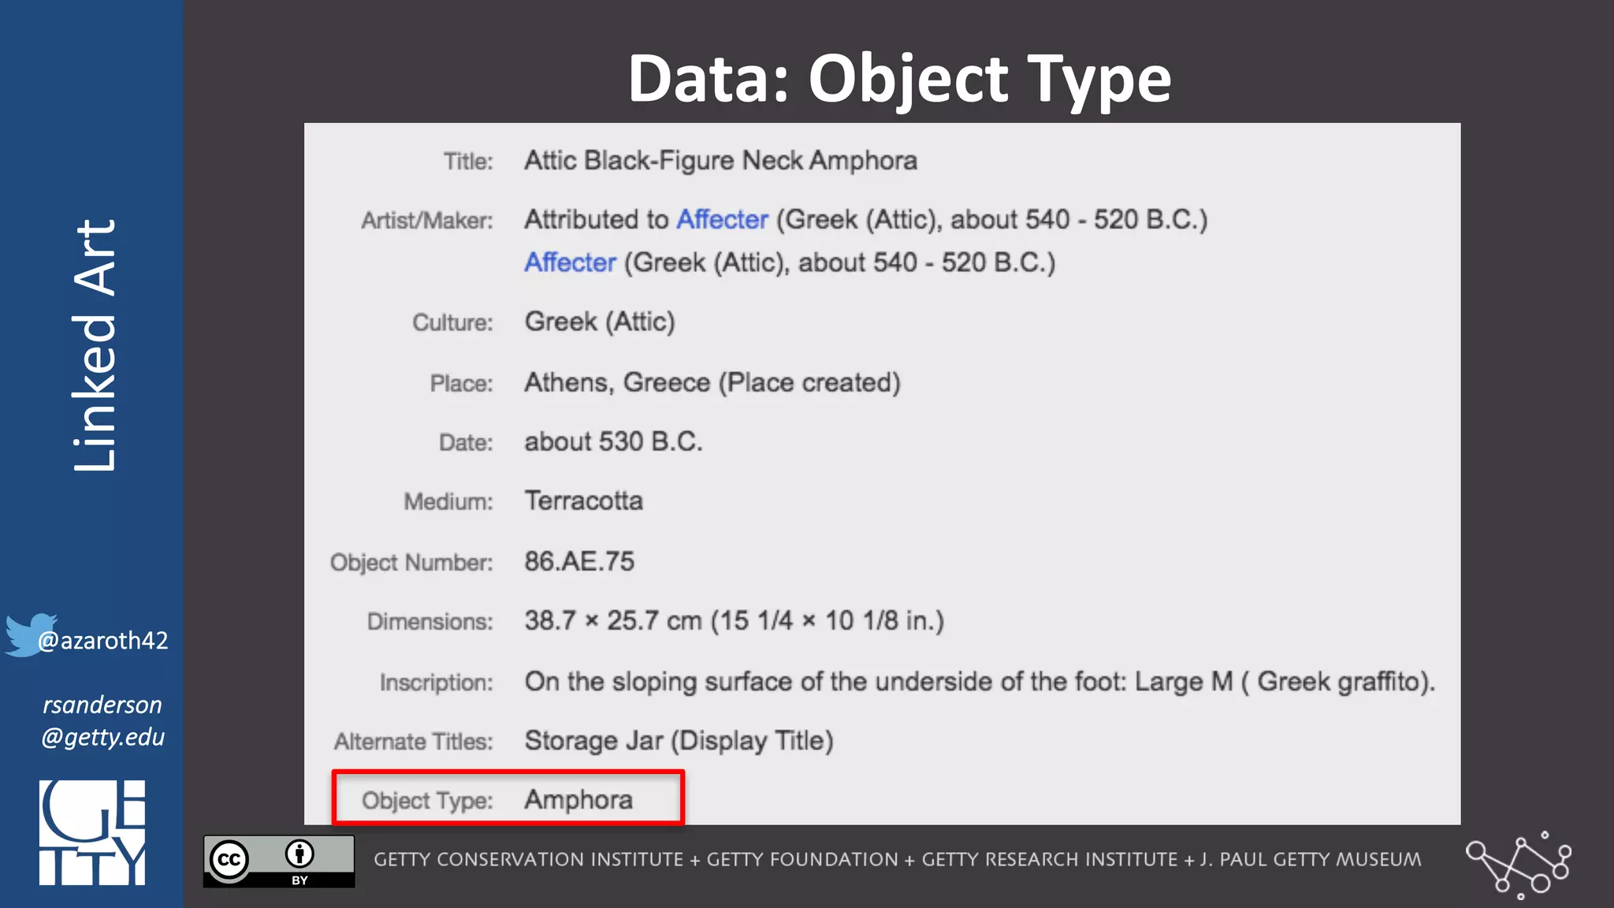Click the 'Medium:' field label
1614x908 pixels.
[x=448, y=501]
